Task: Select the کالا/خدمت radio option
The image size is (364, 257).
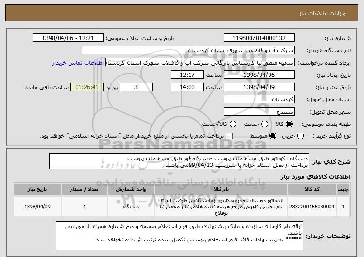Action: click(233, 124)
